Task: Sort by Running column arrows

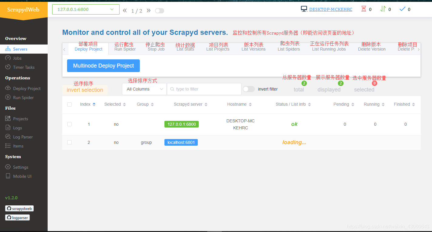Action: 383,104
